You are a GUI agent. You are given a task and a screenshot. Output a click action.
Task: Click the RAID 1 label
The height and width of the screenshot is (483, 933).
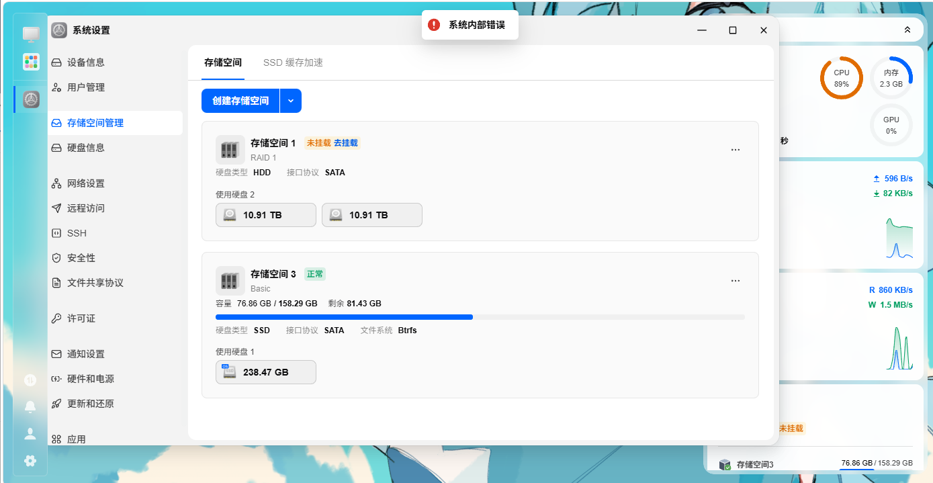click(263, 158)
